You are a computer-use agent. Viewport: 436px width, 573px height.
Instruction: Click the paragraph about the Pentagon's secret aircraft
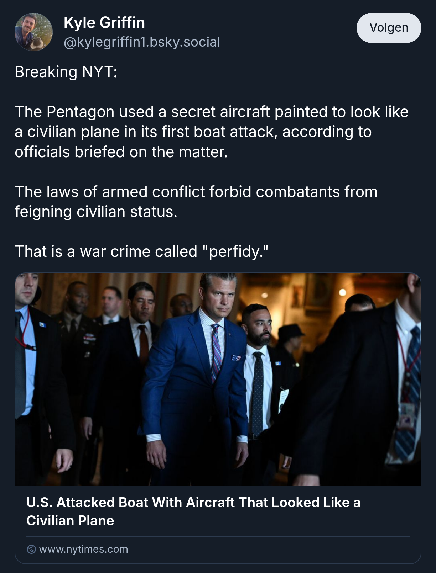[212, 132]
